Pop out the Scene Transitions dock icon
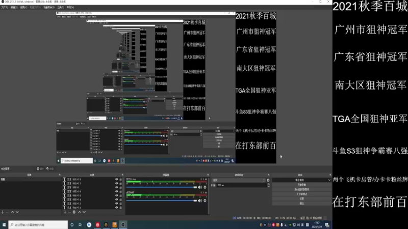 269,175
